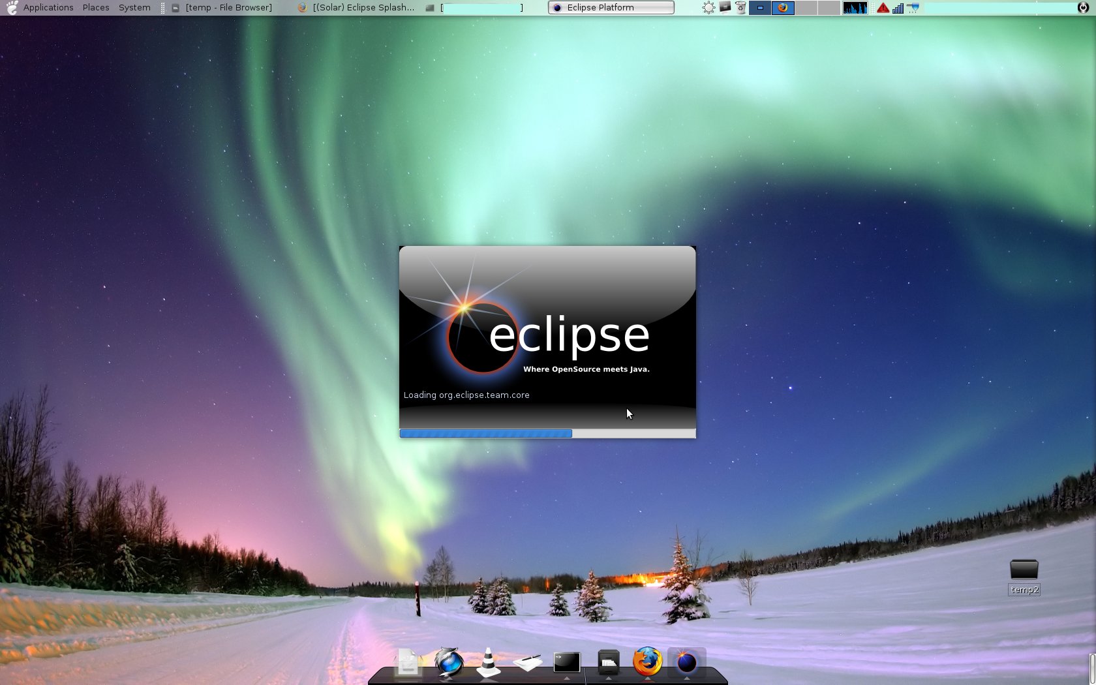This screenshot has height=685, width=1096.
Task: Open the temp2 folder on desktop
Action: click(1024, 577)
